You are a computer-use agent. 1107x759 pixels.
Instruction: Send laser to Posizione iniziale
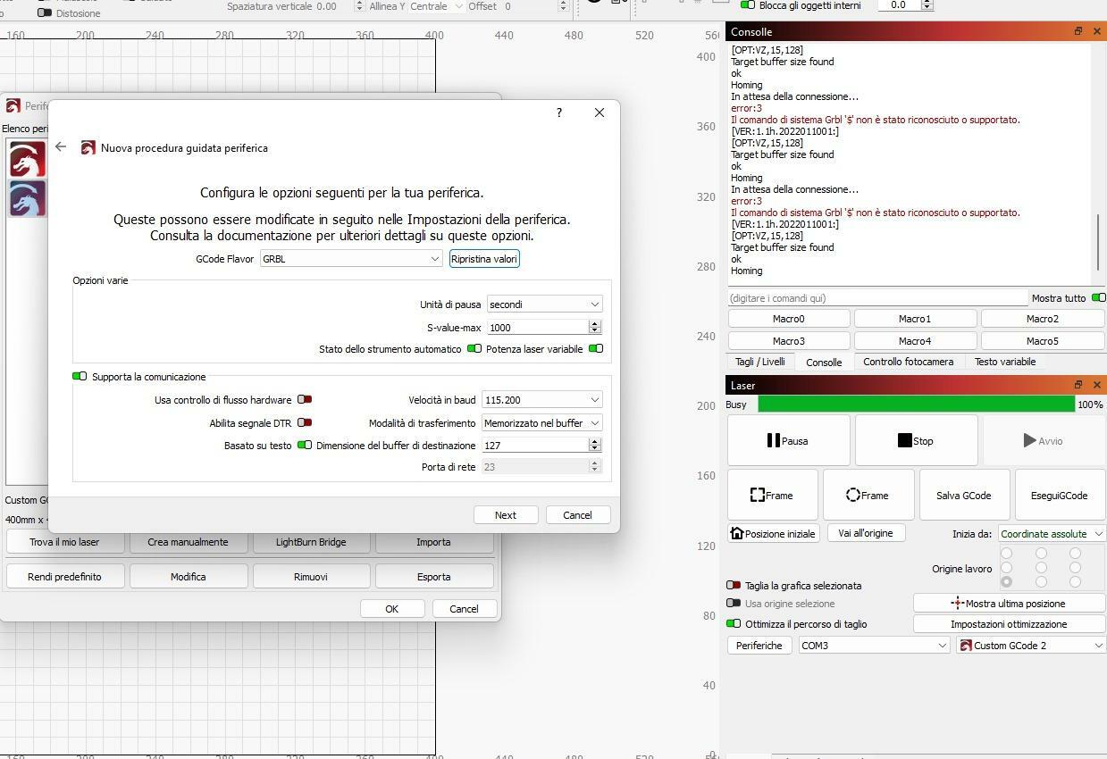tap(773, 533)
